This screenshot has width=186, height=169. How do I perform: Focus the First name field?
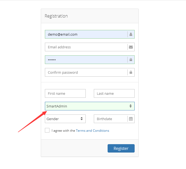[x=65, y=93]
